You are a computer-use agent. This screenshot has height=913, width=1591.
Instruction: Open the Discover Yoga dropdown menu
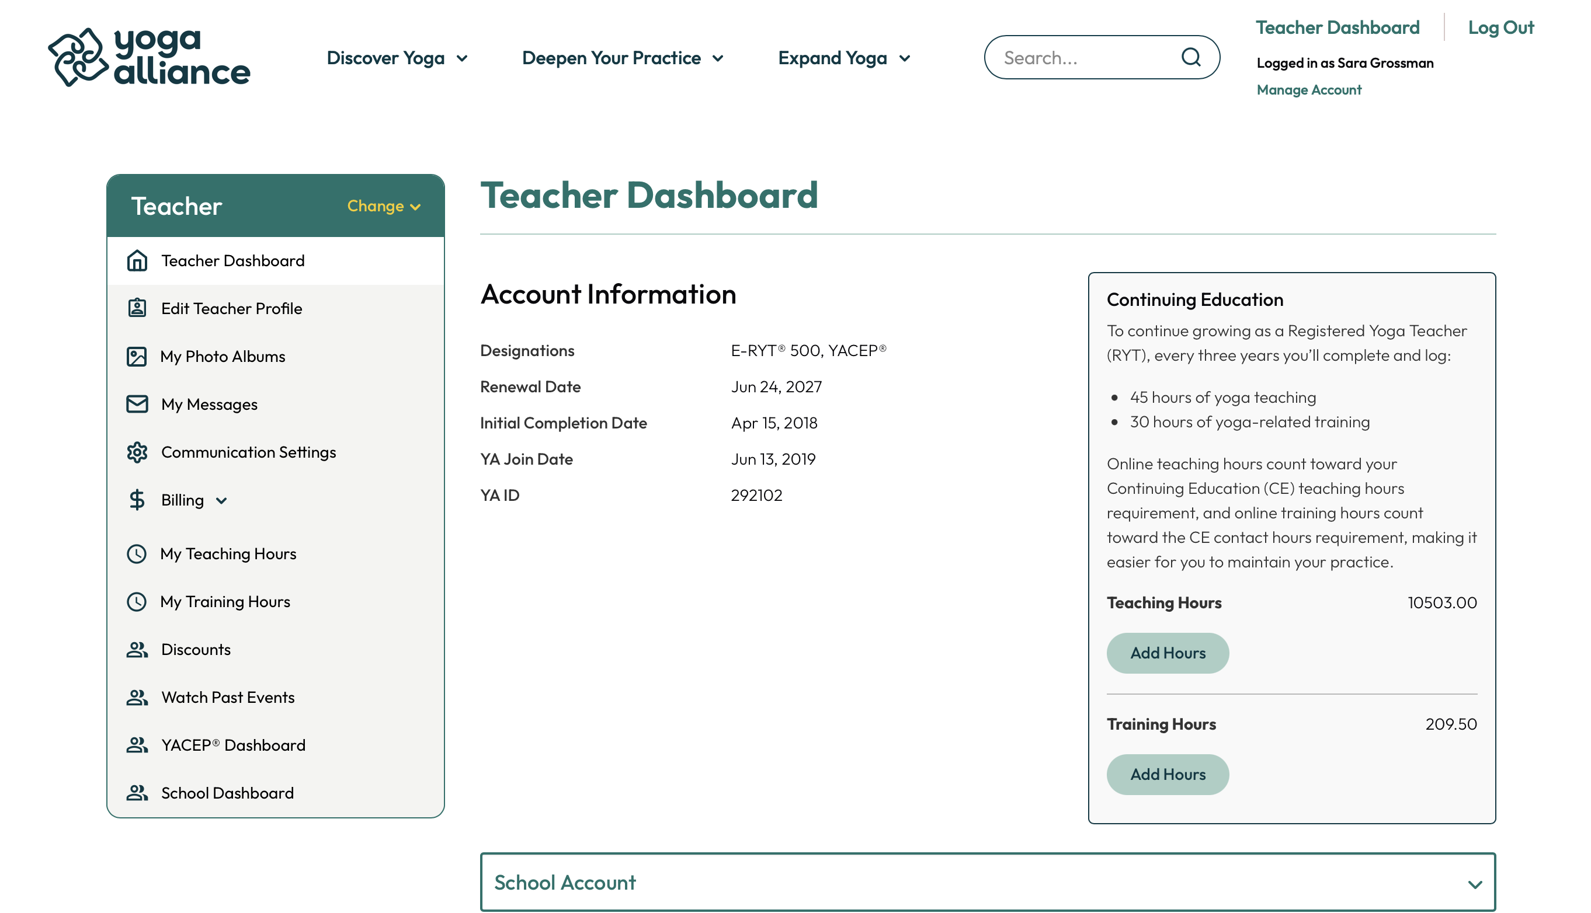pos(397,58)
